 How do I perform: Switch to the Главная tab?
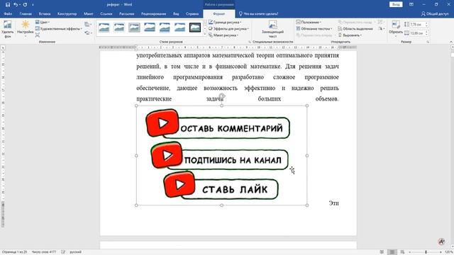click(x=26, y=13)
